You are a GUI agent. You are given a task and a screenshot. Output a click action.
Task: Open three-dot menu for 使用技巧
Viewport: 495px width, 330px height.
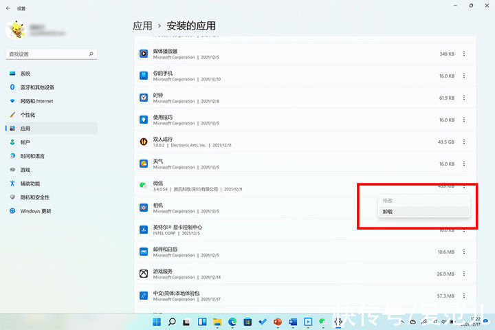pos(464,120)
